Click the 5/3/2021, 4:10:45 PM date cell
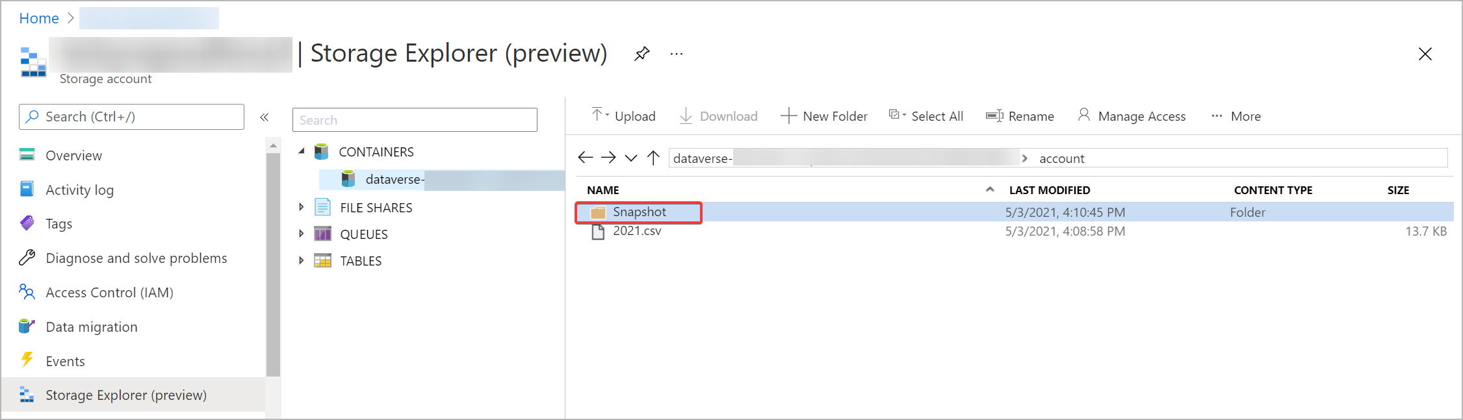 click(x=1065, y=212)
